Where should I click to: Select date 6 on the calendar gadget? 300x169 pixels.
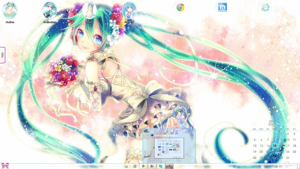pyautogui.click(x=261, y=140)
